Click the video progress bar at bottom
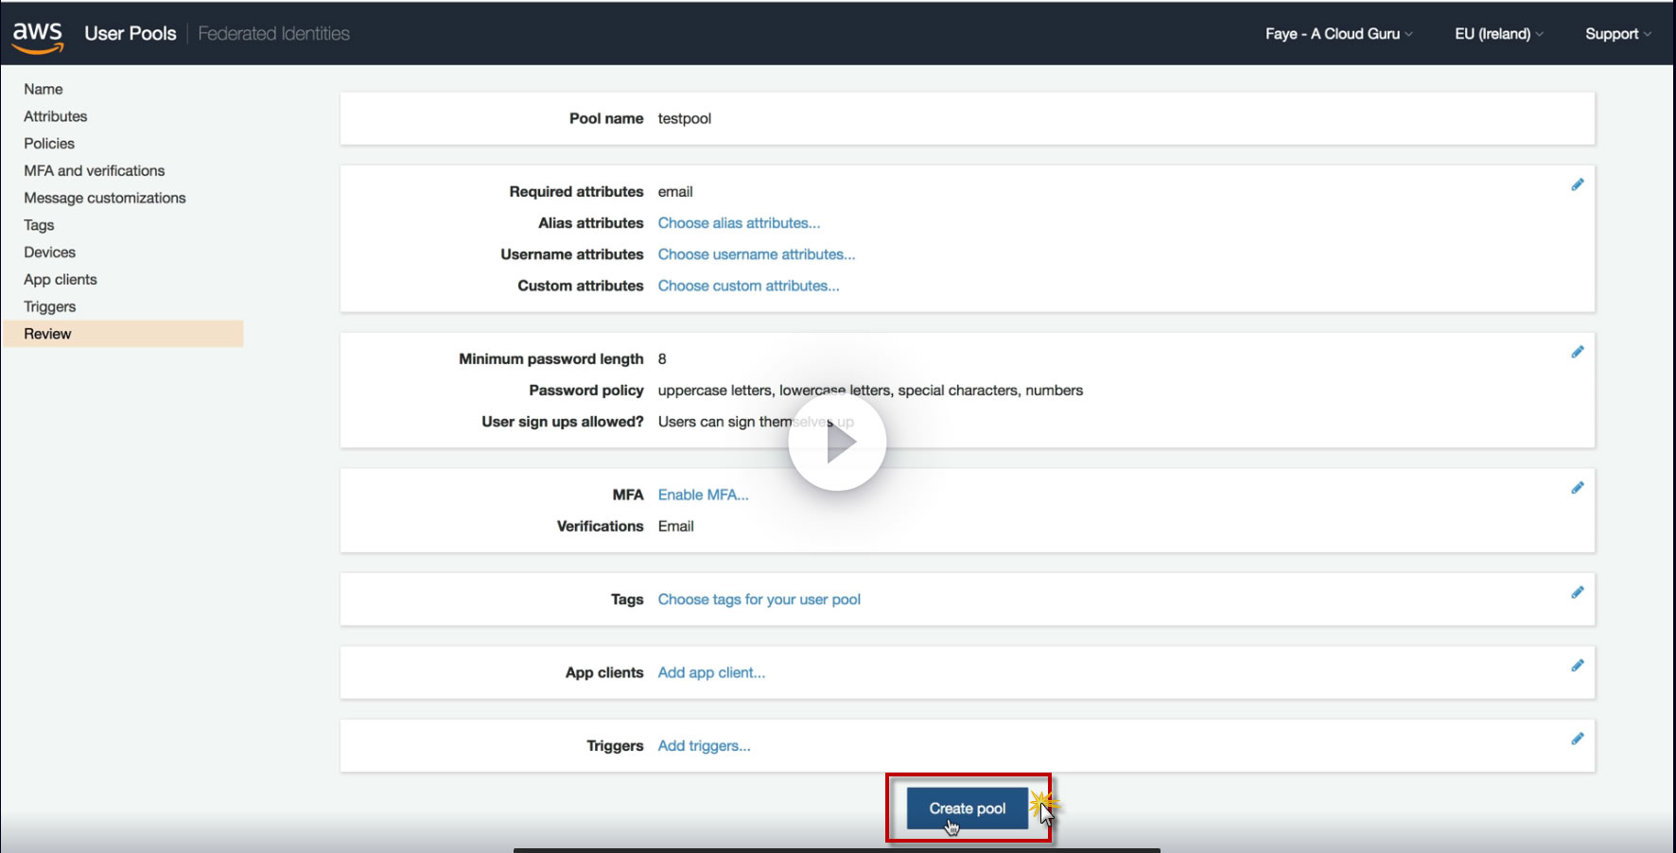This screenshot has height=853, width=1676. 837,850
